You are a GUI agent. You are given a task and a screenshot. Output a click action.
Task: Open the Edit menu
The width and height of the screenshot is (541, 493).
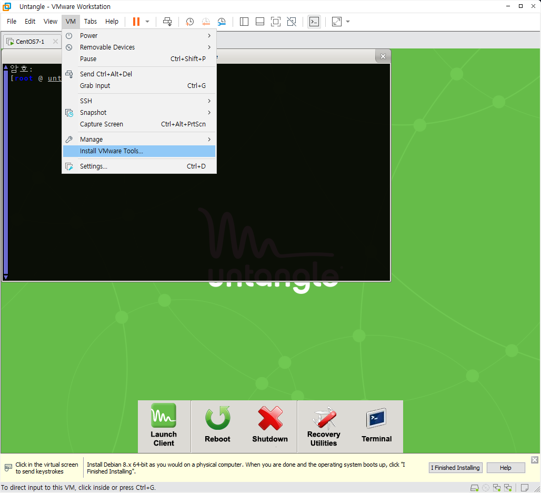[x=30, y=22]
